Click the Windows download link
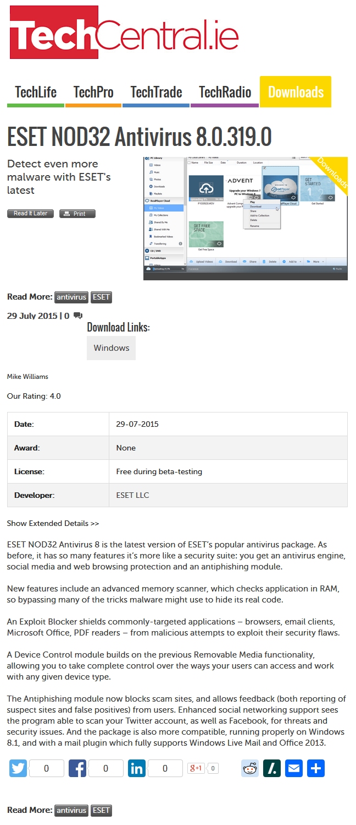Screen dimensions: 356x825 click(x=112, y=348)
